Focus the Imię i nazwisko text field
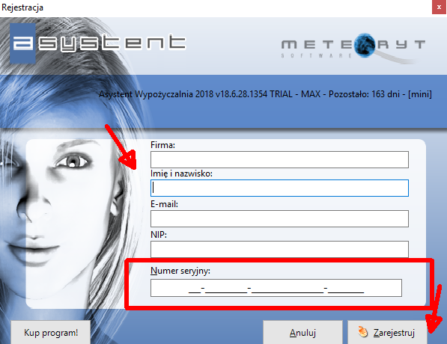The image size is (447, 344). (279, 188)
